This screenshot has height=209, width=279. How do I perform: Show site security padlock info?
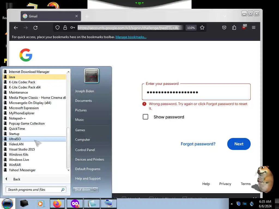[x=65, y=27]
